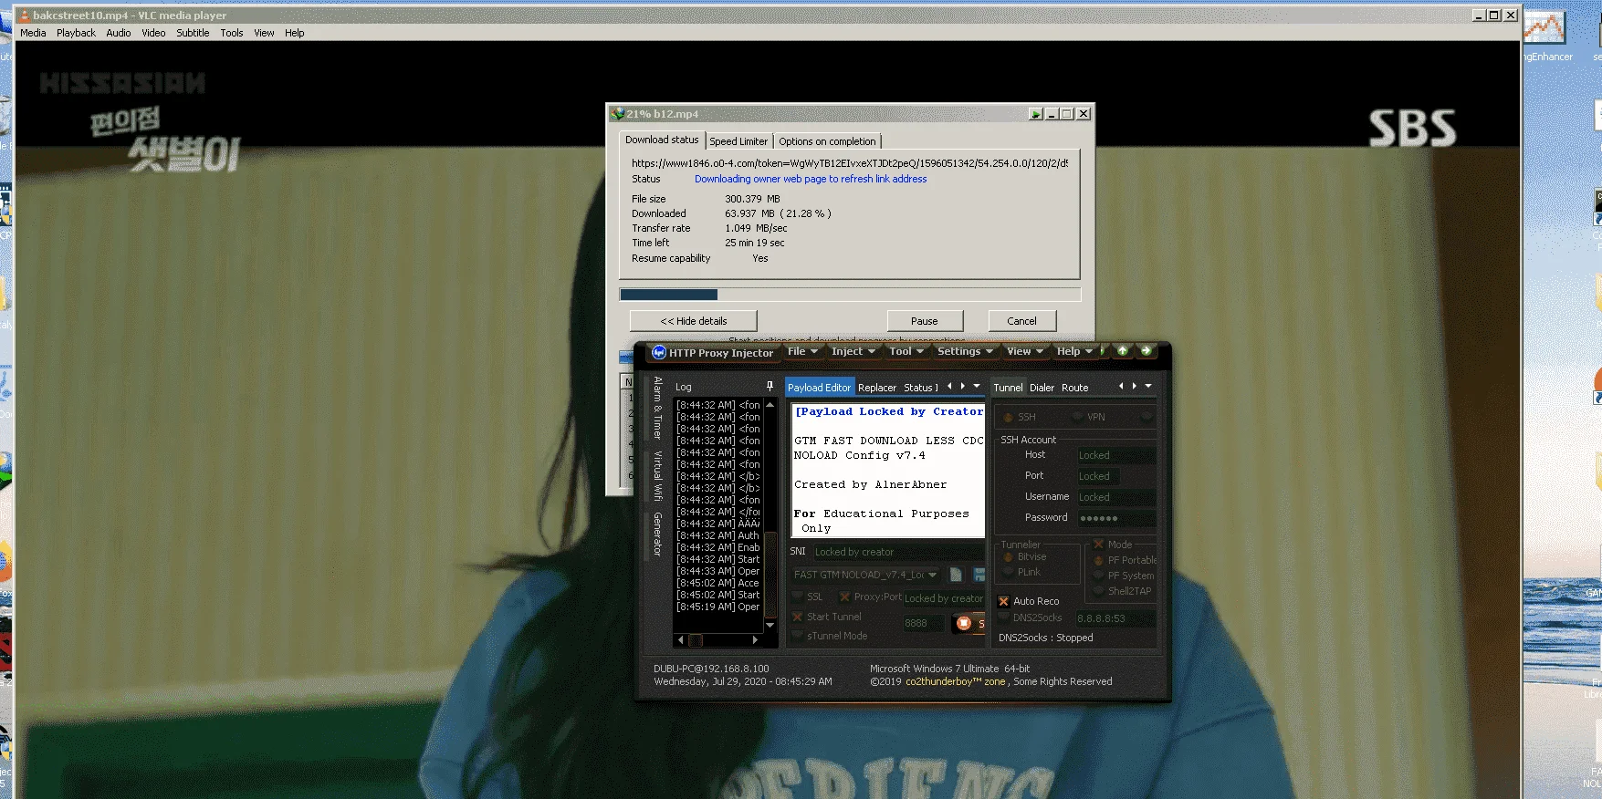Switch to the Dialer tab
Screen dimensions: 1602x799
coord(1042,388)
